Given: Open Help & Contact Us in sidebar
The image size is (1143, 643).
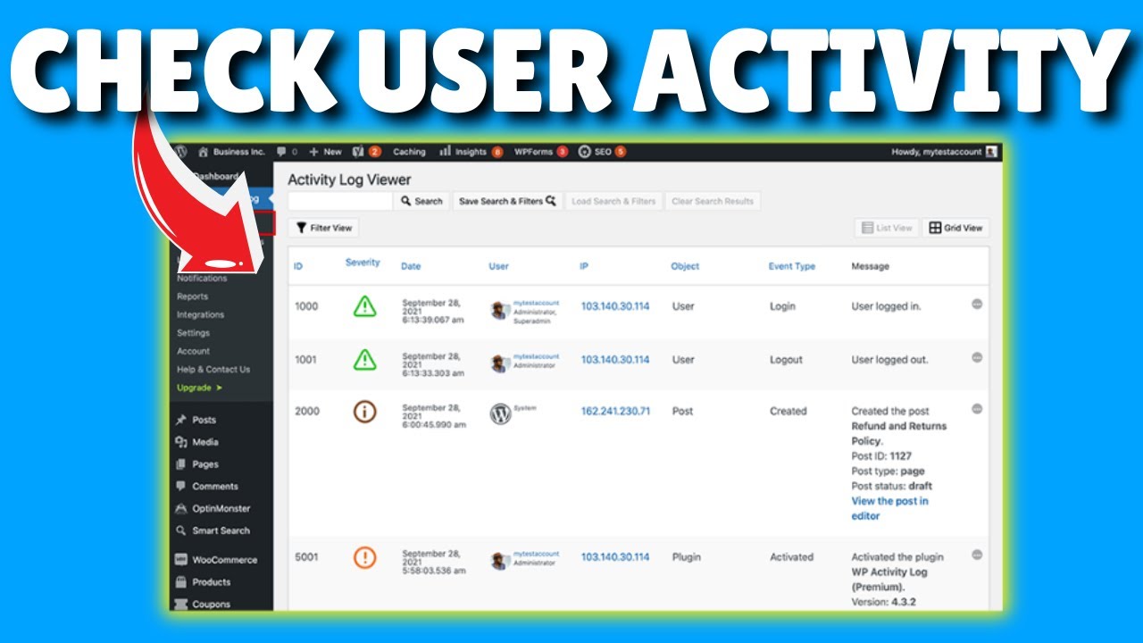Looking at the screenshot, I should tap(213, 369).
